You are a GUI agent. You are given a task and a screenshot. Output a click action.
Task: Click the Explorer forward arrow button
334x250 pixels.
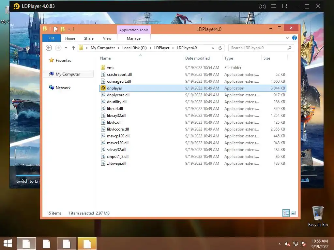[x=58, y=48]
